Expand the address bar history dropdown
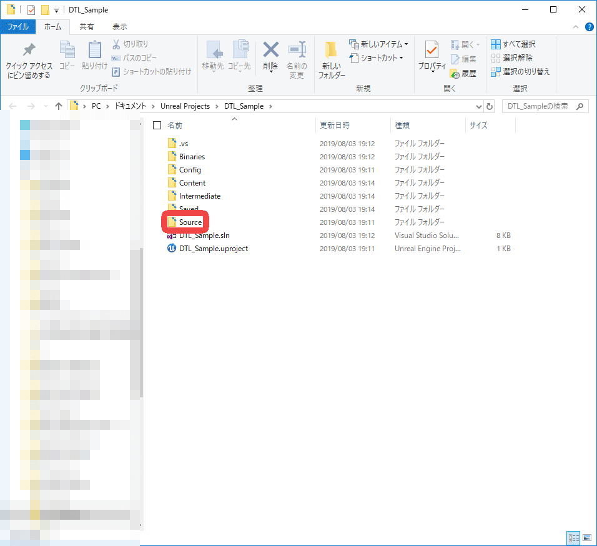 [479, 106]
